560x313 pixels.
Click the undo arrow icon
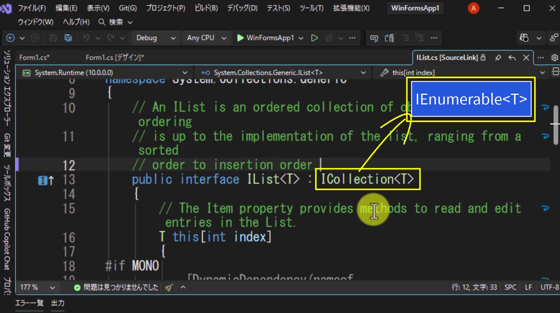coord(86,38)
